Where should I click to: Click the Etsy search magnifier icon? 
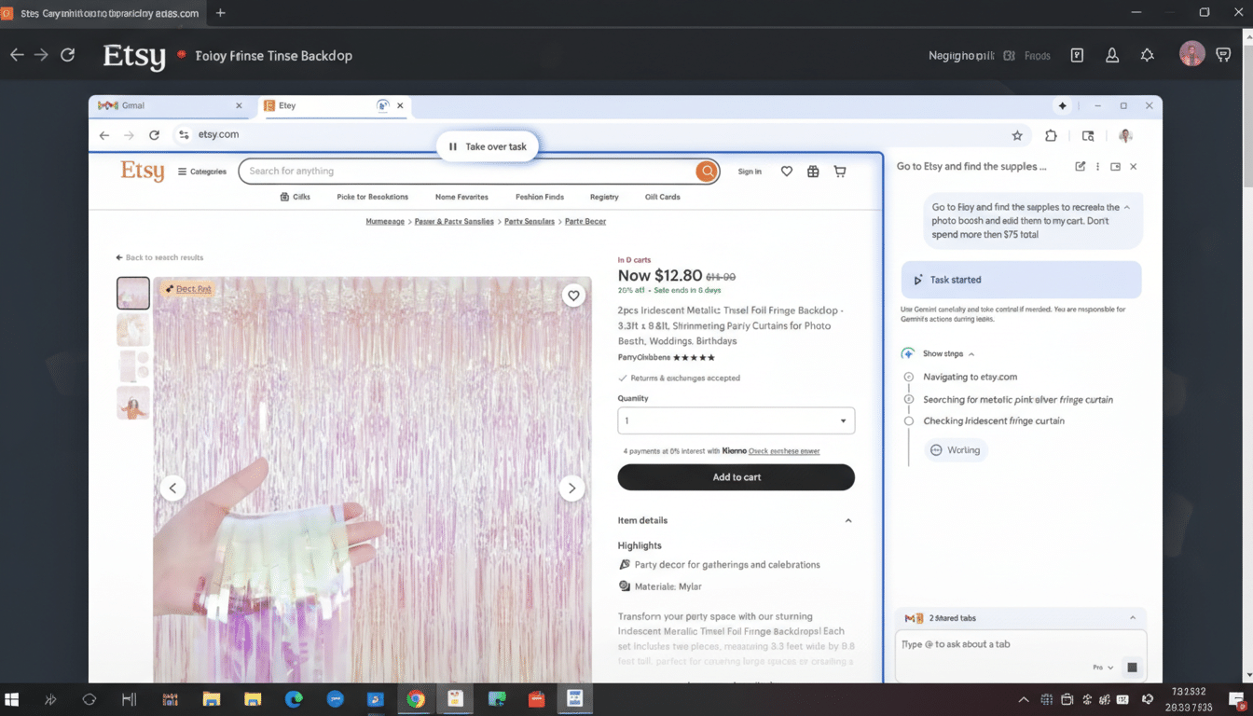707,171
